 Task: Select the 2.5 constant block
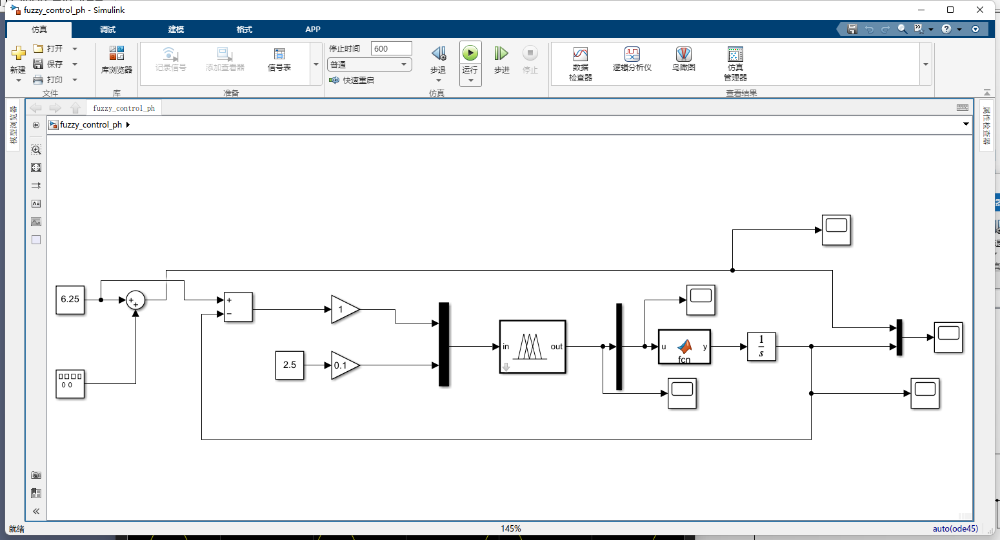(x=290, y=365)
